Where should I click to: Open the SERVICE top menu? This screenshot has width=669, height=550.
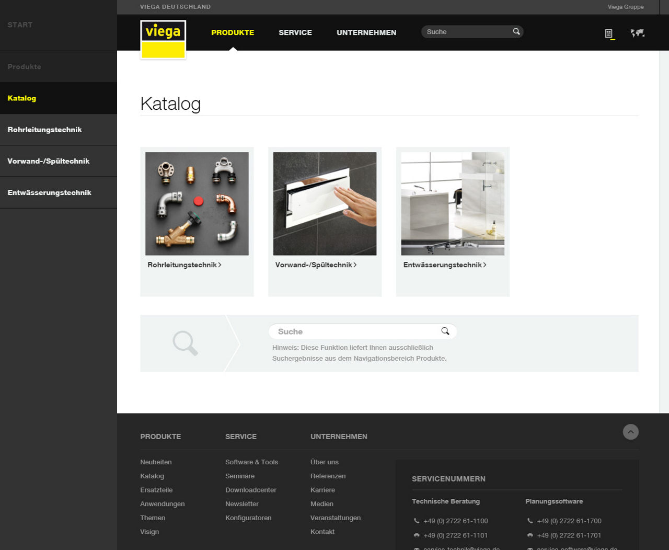pos(295,32)
